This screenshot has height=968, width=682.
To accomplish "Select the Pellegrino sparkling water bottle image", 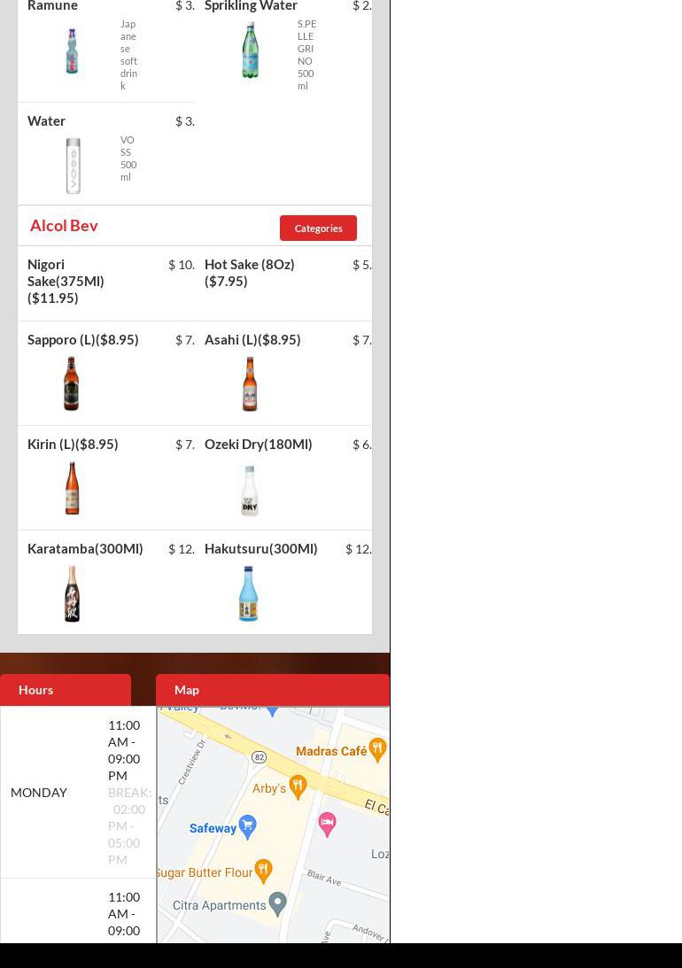I will (251, 50).
